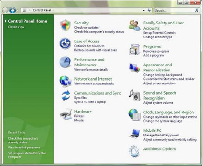Click Change the system language link
This screenshot has height=166, width=203.
pyautogui.click(x=163, y=121)
